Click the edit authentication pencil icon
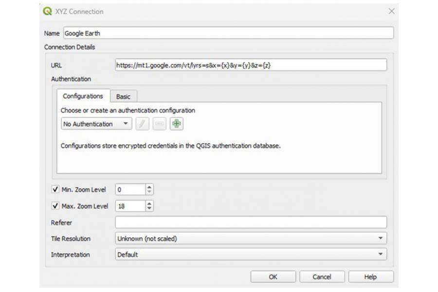 [x=142, y=124]
